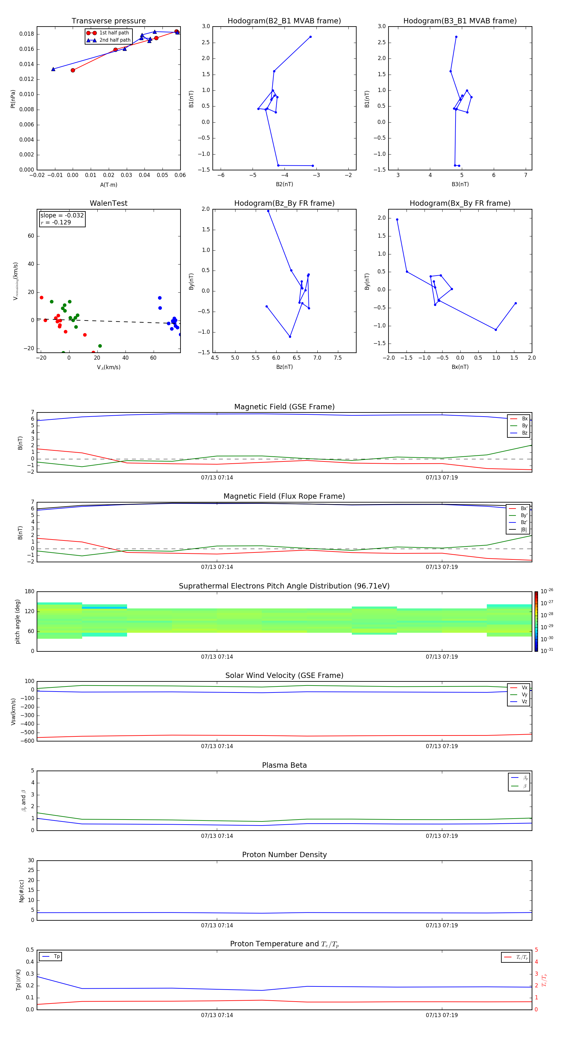Click the "Hodogram(Bz_By FR frame)" title
Viewport: 569px width, 1043px height.
[x=284, y=203]
